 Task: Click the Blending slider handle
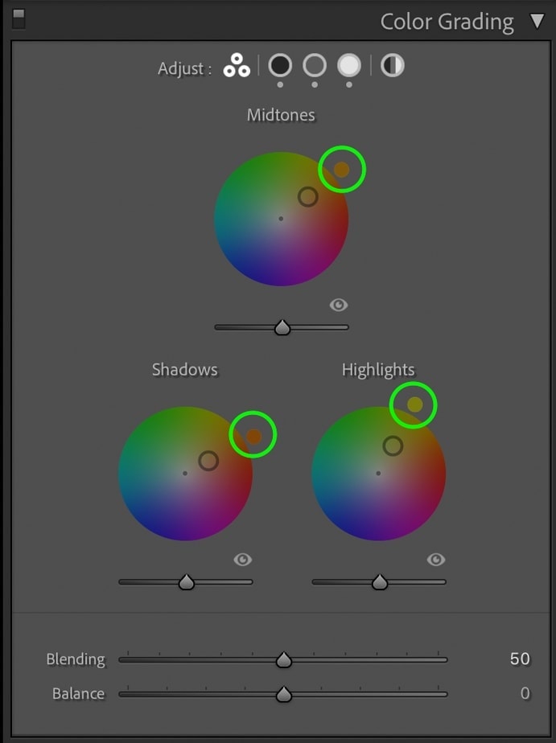tap(283, 659)
